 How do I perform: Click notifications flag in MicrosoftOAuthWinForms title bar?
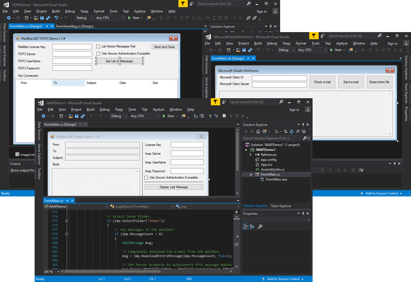pyautogui.click(x=314, y=36)
